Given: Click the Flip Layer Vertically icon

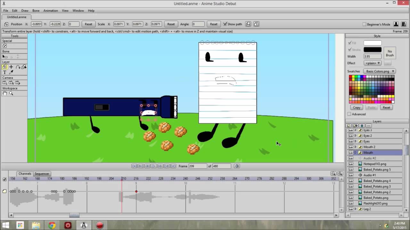Looking at the screenshot, I should 256,24.
